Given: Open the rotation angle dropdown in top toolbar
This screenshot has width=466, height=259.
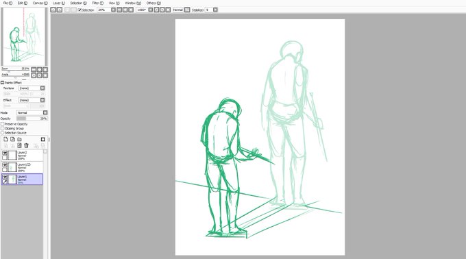Looking at the screenshot, I should point(151,10).
